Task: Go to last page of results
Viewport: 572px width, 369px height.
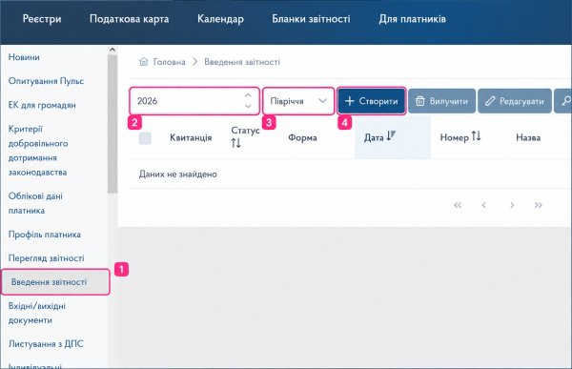Action: coord(538,205)
